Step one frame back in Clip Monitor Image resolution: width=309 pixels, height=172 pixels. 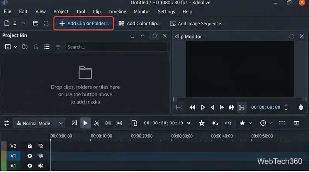pyautogui.click(x=212, y=107)
